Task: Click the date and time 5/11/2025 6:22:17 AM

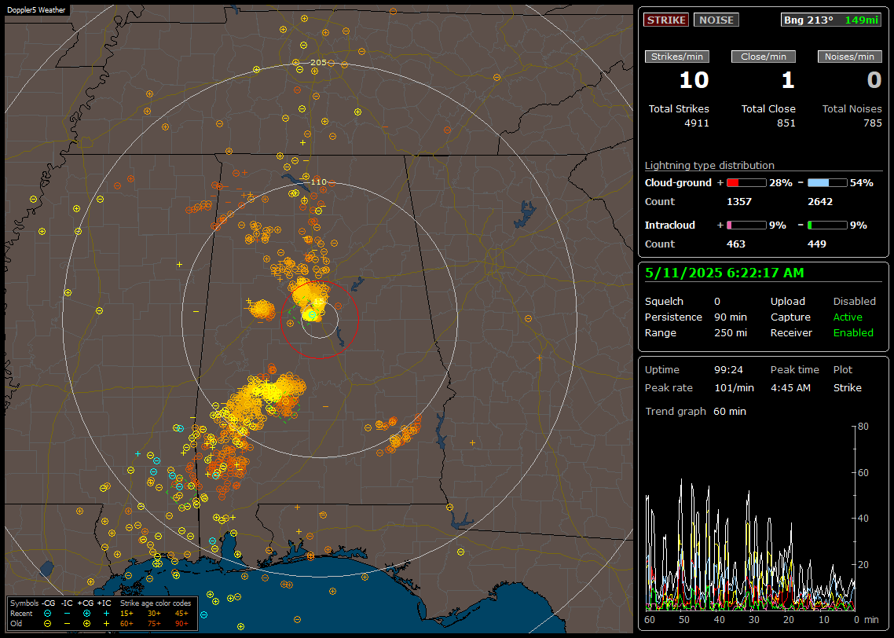Action: 724,273
